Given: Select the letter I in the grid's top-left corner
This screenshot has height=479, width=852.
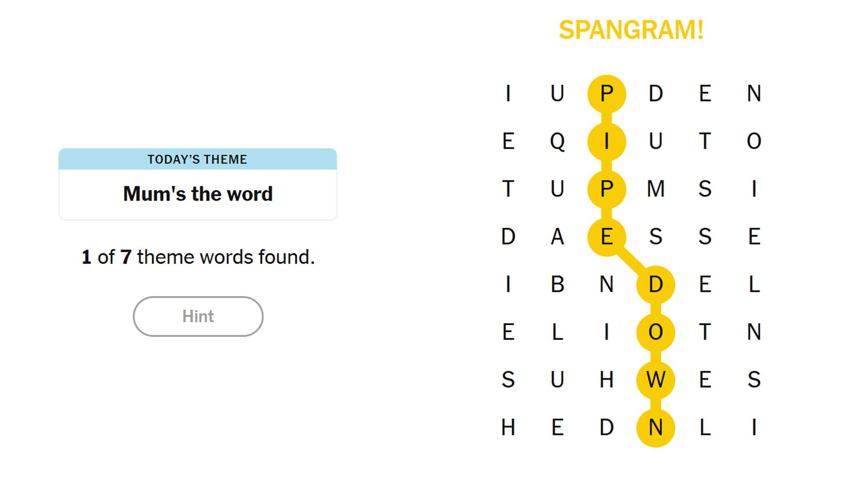Looking at the screenshot, I should click(x=508, y=94).
